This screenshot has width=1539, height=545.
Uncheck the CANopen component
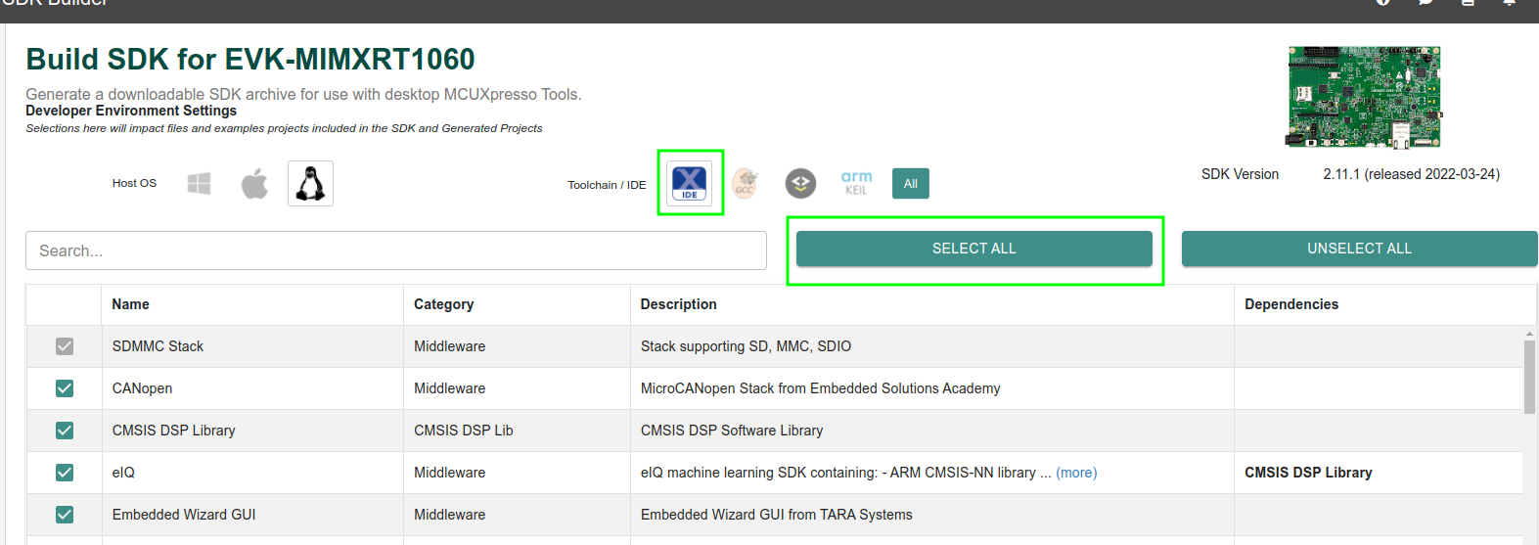pyautogui.click(x=65, y=388)
